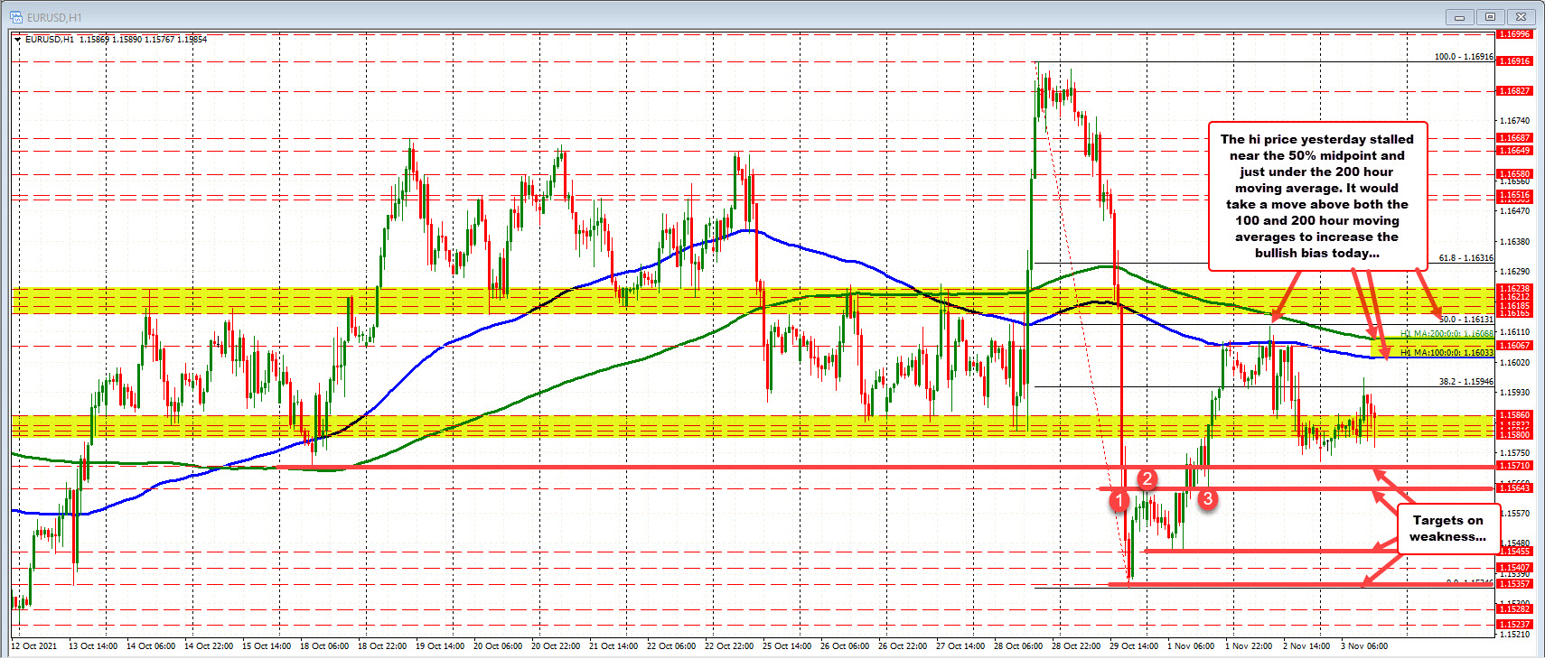The width and height of the screenshot is (1545, 659).
Task: Click the 25 Oct 14:00 time axis label
Action: click(x=787, y=646)
